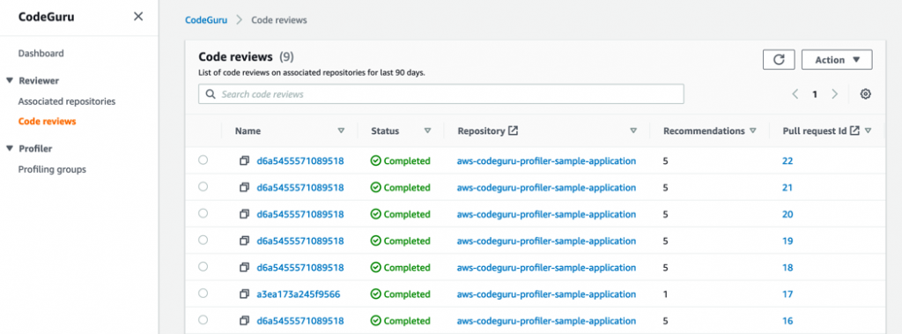Open the Action dropdown menu
902x334 pixels.
837,60
